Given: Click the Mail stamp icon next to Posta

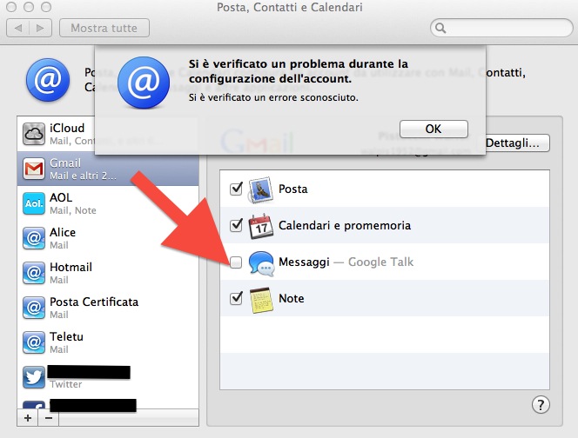Looking at the screenshot, I should 261,189.
